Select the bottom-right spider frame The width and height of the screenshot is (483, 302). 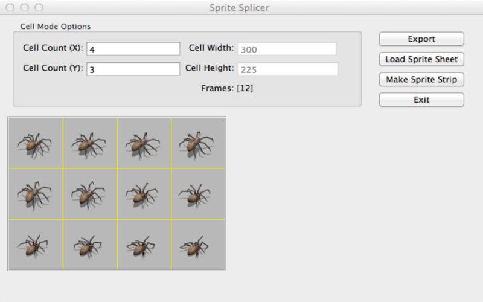pyautogui.click(x=198, y=245)
